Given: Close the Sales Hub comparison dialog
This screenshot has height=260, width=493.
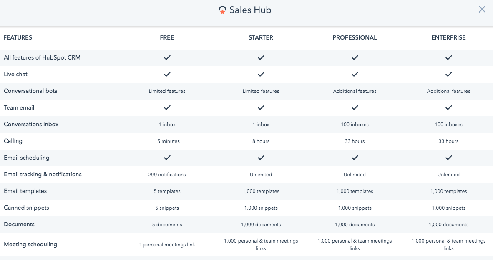Looking at the screenshot, I should pos(482,9).
